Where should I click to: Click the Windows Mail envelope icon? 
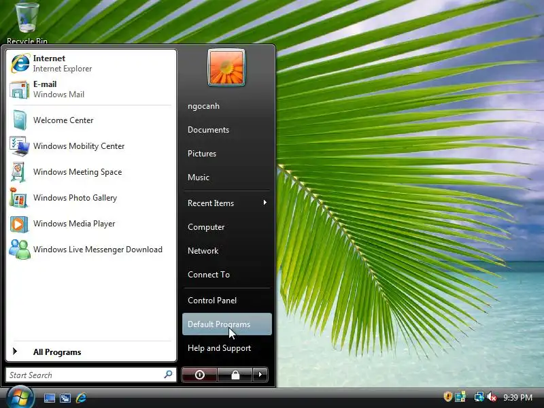click(19, 90)
